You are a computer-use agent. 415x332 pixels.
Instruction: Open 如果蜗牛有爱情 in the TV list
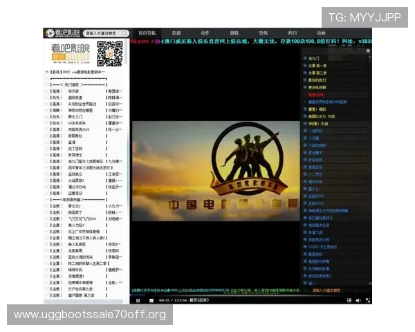[80, 282]
